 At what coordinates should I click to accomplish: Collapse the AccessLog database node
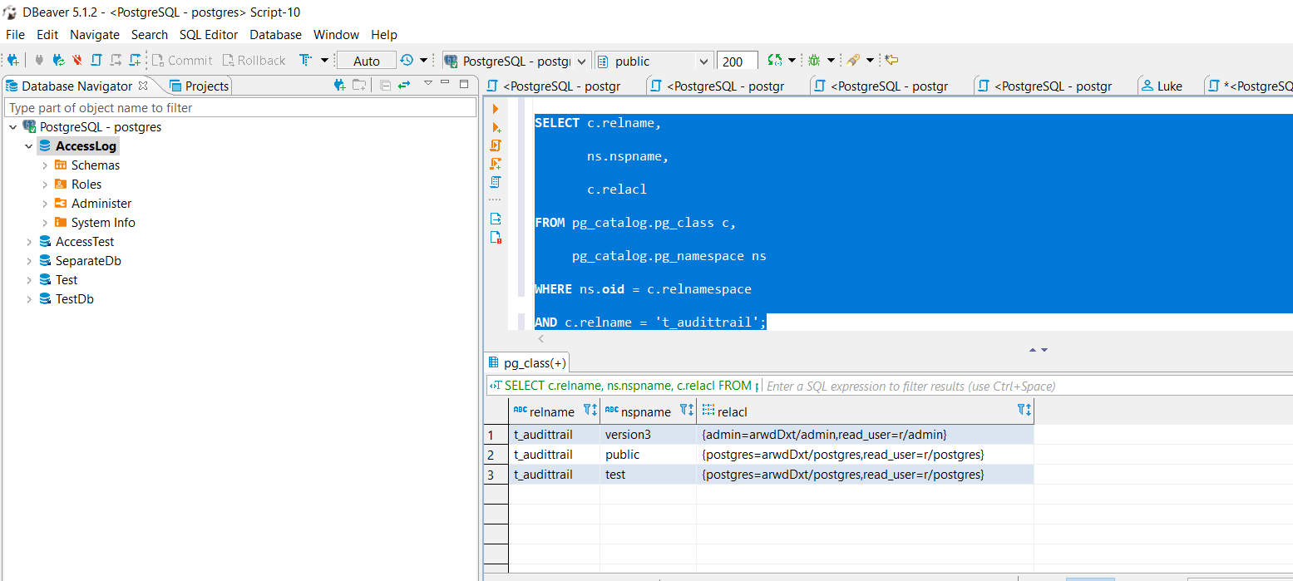29,146
